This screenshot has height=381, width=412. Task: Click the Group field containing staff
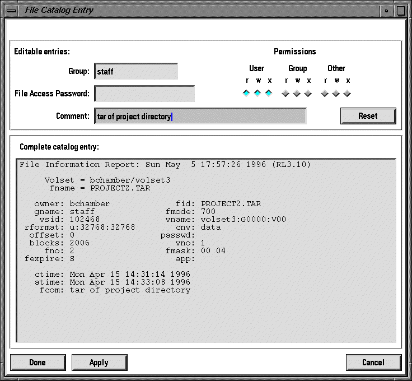[136, 72]
